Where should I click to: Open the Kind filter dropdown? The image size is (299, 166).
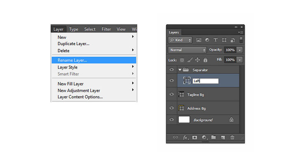180,40
